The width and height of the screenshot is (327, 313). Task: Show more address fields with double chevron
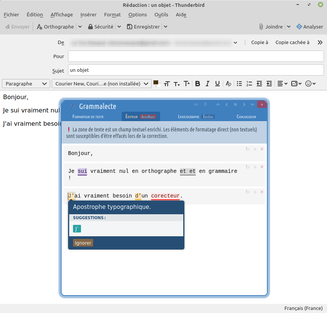click(320, 43)
